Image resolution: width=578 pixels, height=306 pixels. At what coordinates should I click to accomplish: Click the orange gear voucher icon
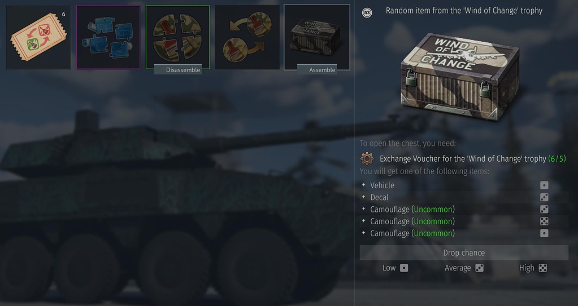tap(367, 158)
